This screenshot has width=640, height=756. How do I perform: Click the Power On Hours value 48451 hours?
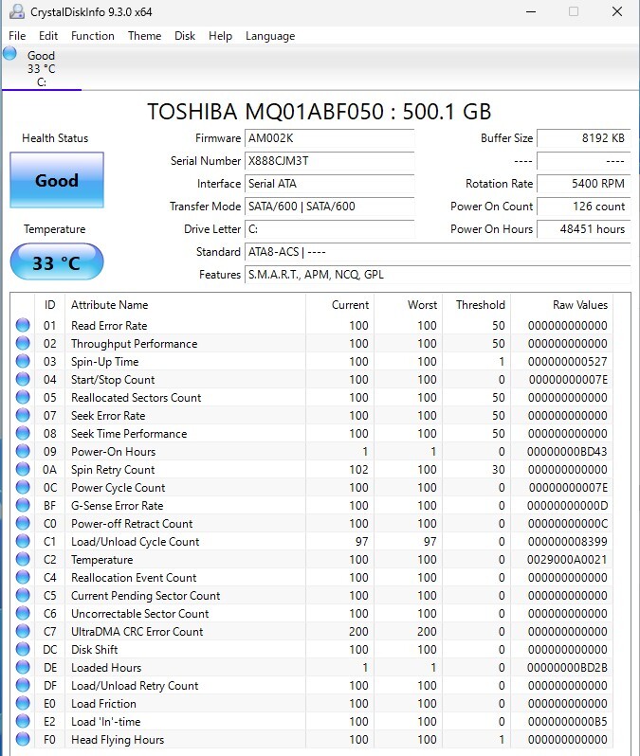click(583, 229)
